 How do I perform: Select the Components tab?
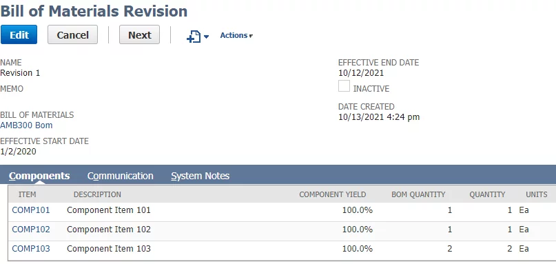pyautogui.click(x=39, y=176)
